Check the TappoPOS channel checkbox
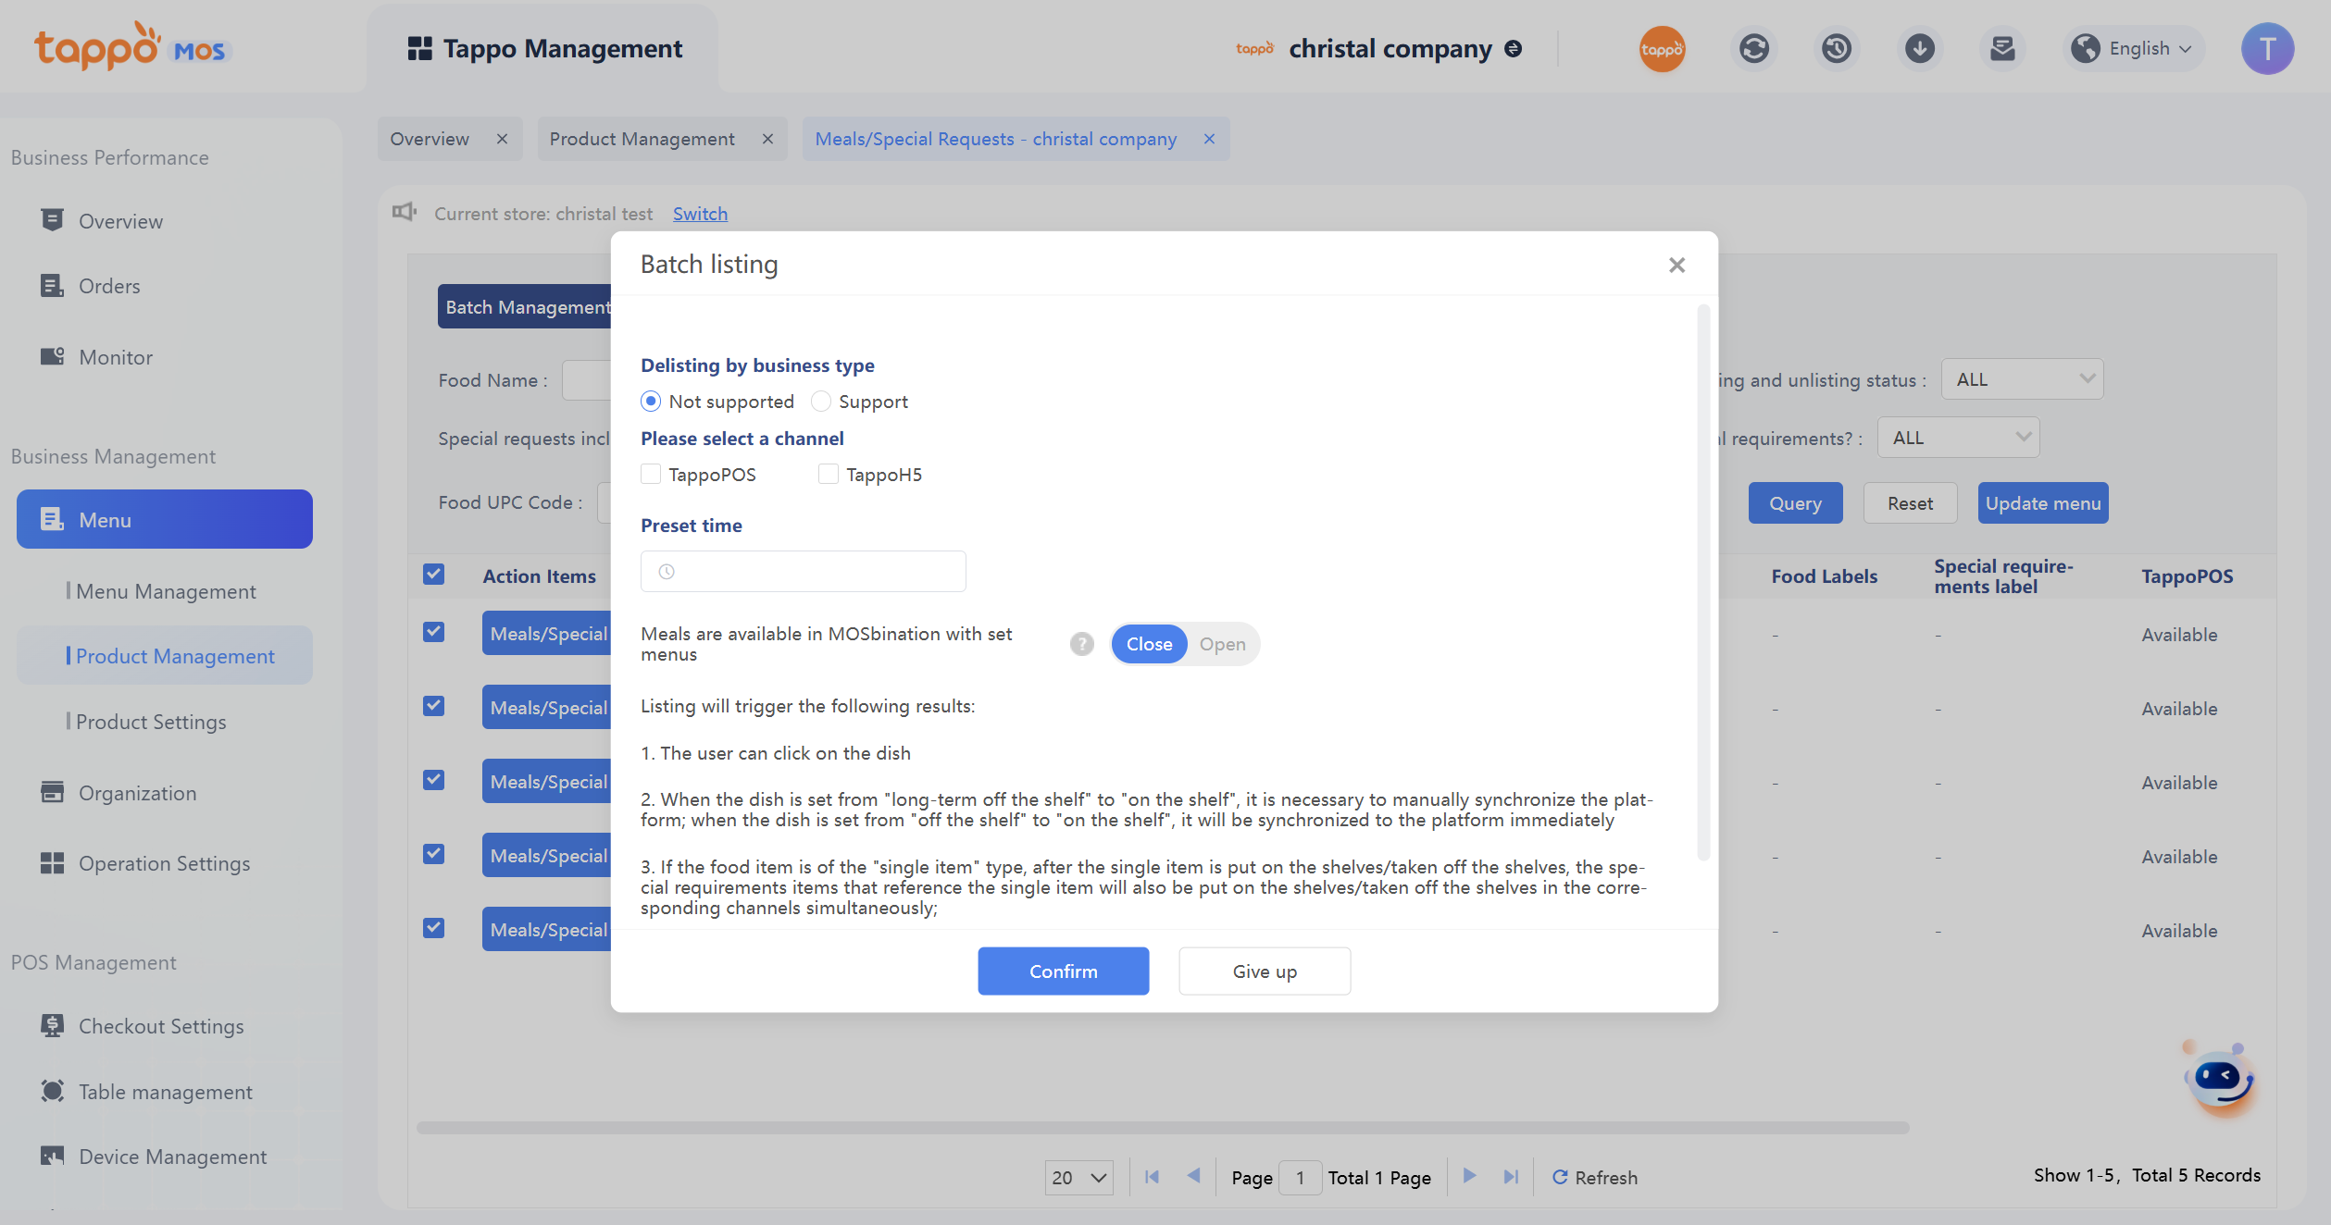The height and width of the screenshot is (1225, 2331). [651, 475]
